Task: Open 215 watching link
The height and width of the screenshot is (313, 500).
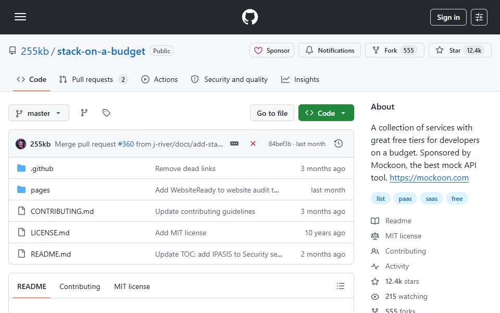Action: [399, 297]
